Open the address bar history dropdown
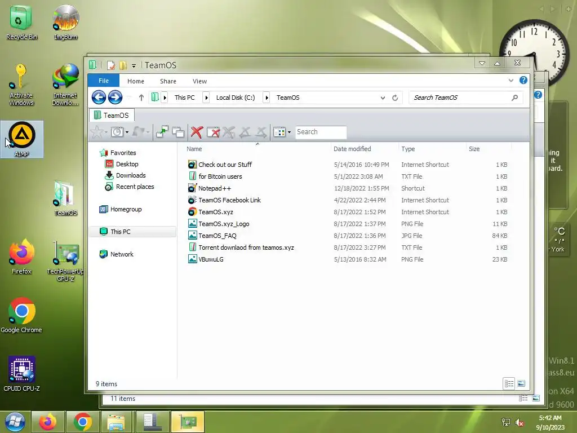 point(383,98)
